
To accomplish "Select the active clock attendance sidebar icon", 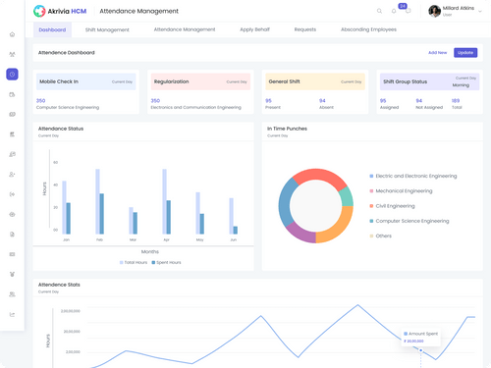I will pyautogui.click(x=12, y=75).
